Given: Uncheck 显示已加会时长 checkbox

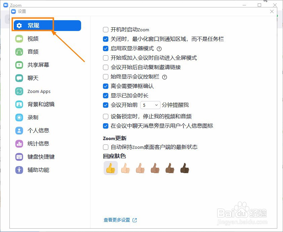Looking at the screenshot, I should click(x=106, y=96).
